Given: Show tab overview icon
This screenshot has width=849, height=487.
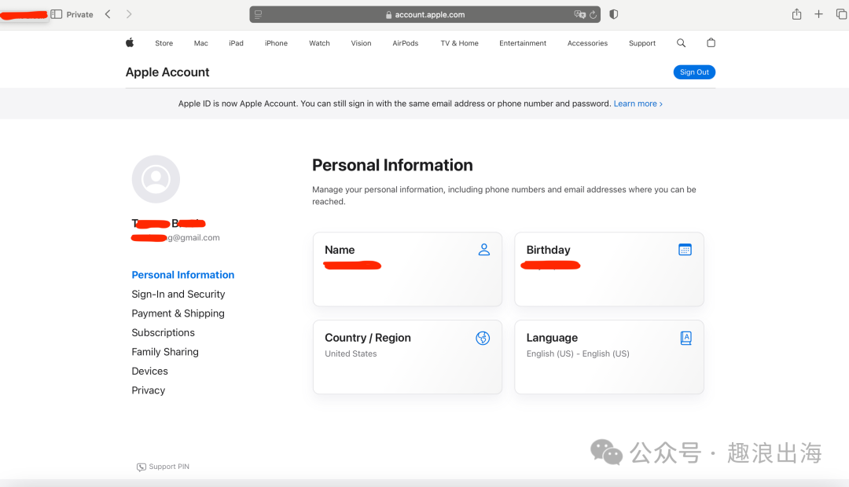Looking at the screenshot, I should coord(841,14).
